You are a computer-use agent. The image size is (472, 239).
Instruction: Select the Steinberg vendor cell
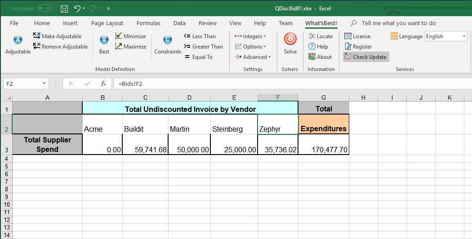(x=234, y=124)
